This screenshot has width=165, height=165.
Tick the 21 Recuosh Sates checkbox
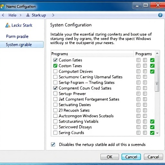(x=55, y=110)
